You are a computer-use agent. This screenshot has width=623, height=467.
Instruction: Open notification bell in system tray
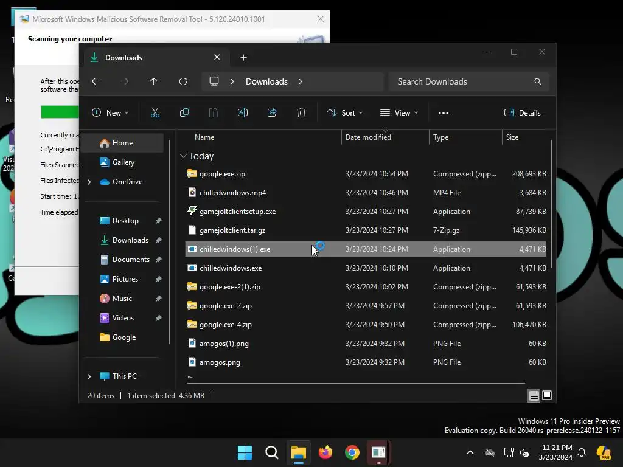(582, 452)
